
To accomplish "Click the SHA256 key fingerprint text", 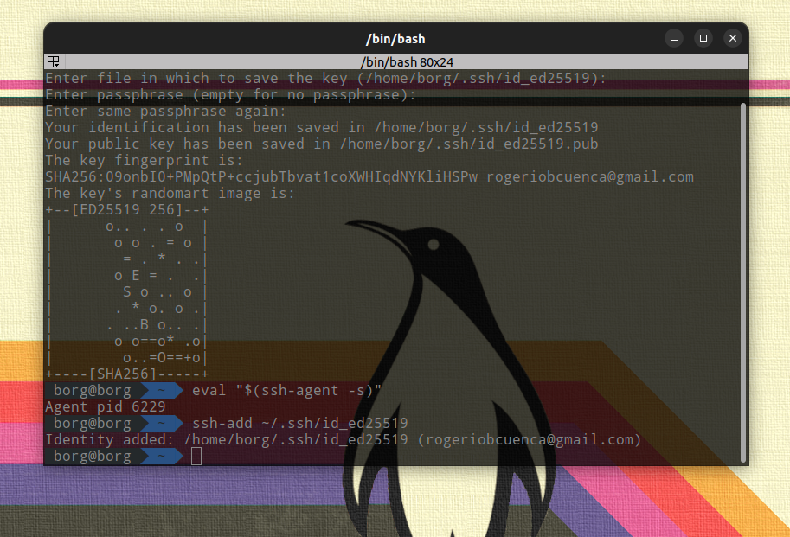I will (x=261, y=176).
